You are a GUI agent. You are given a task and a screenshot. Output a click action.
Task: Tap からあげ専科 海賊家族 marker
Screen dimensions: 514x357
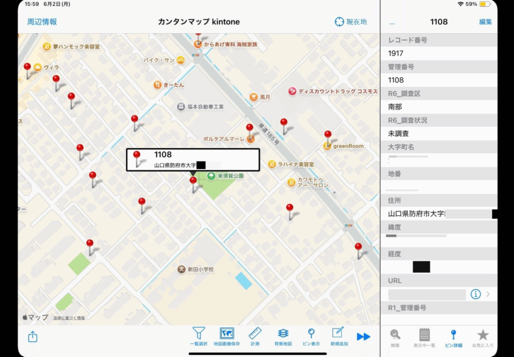198,44
